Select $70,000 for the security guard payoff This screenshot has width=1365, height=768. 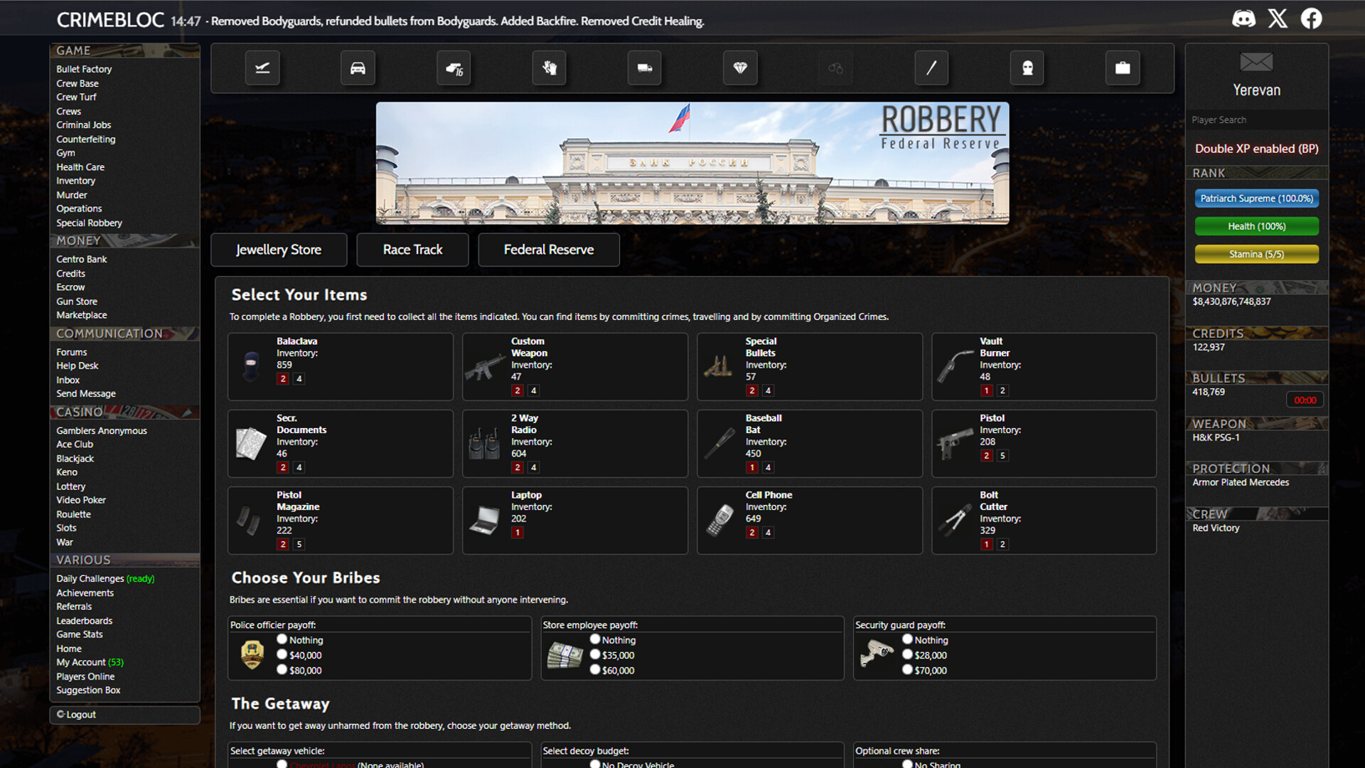907,669
